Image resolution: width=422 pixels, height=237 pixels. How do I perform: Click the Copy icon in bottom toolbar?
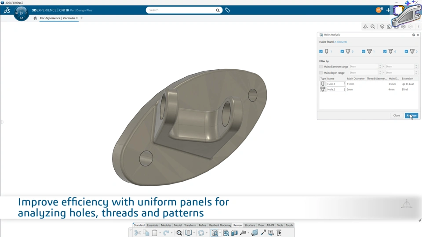pyautogui.click(x=146, y=233)
